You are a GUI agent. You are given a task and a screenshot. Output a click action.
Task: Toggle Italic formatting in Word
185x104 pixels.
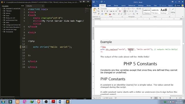pos(105,11)
